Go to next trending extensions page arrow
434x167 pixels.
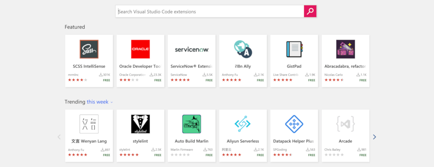point(374,137)
